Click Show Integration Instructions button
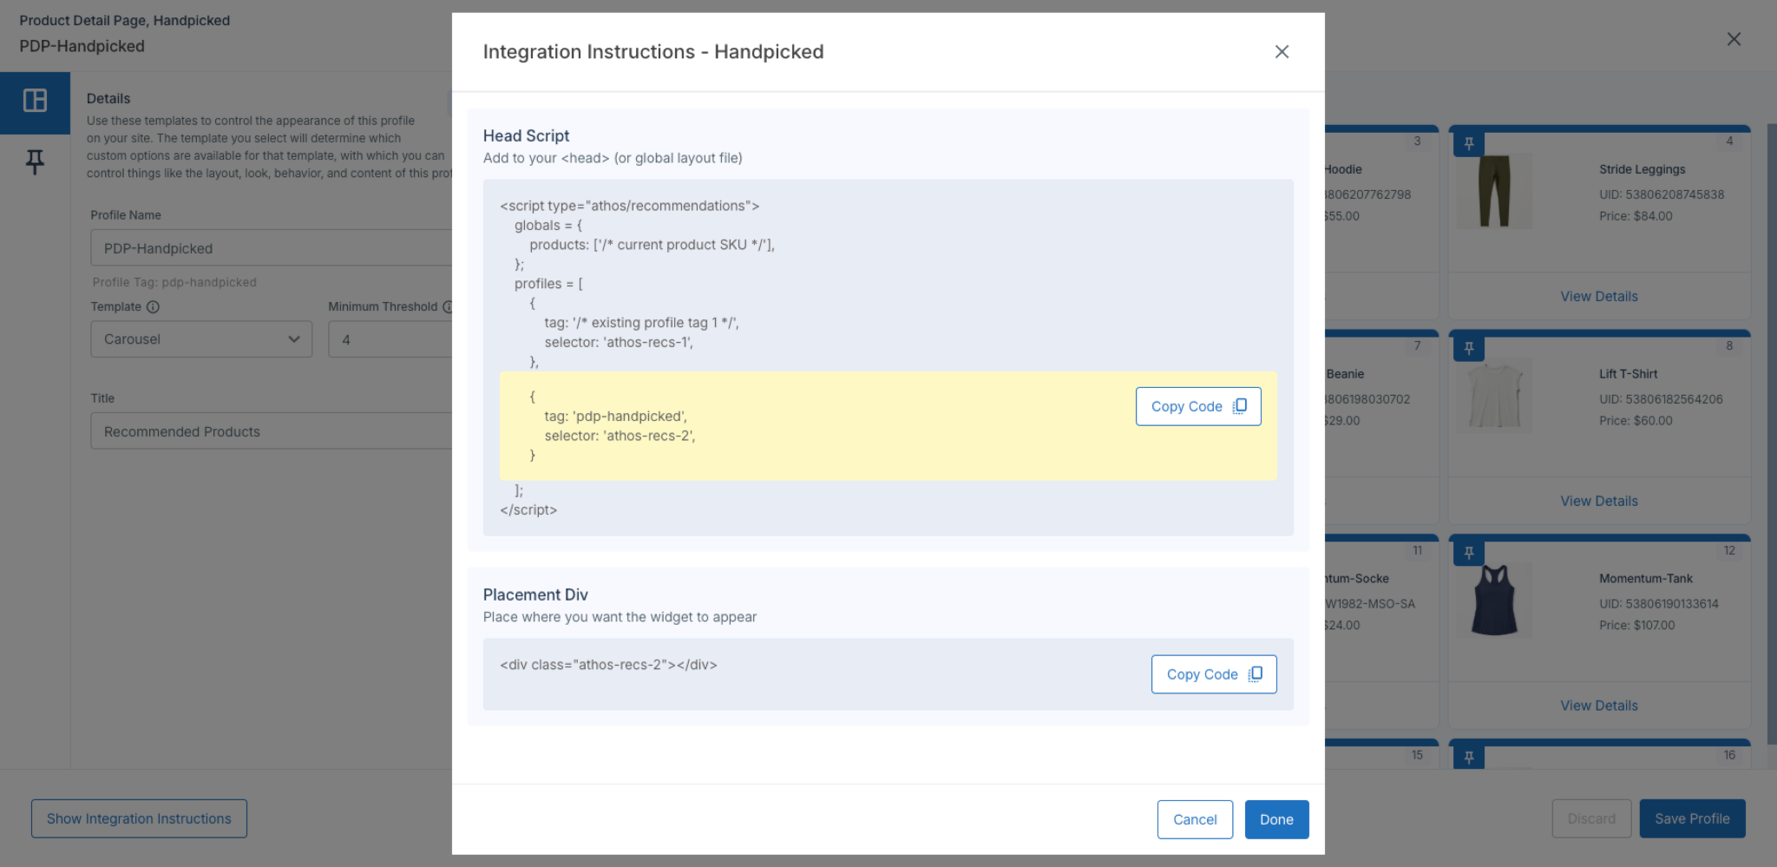Screen dimensions: 1777x867 pyautogui.click(x=139, y=818)
